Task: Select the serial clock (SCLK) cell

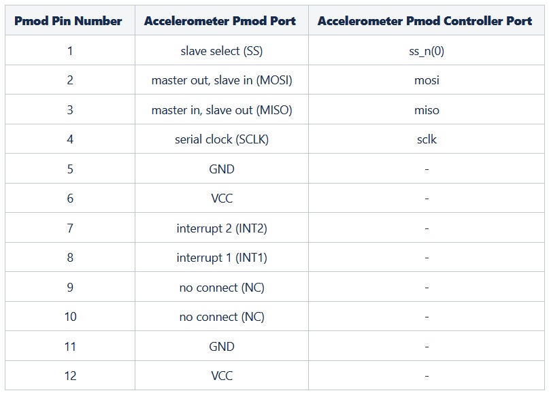Action: (222, 139)
